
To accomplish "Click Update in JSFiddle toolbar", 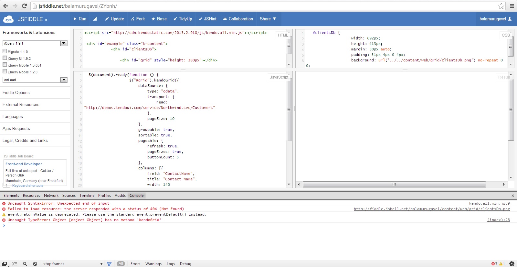I will point(114,19).
